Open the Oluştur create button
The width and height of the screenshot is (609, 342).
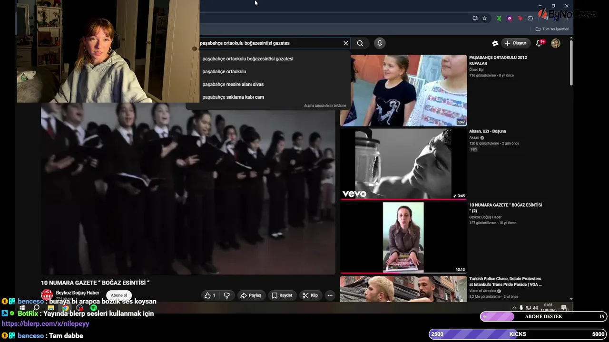point(516,43)
